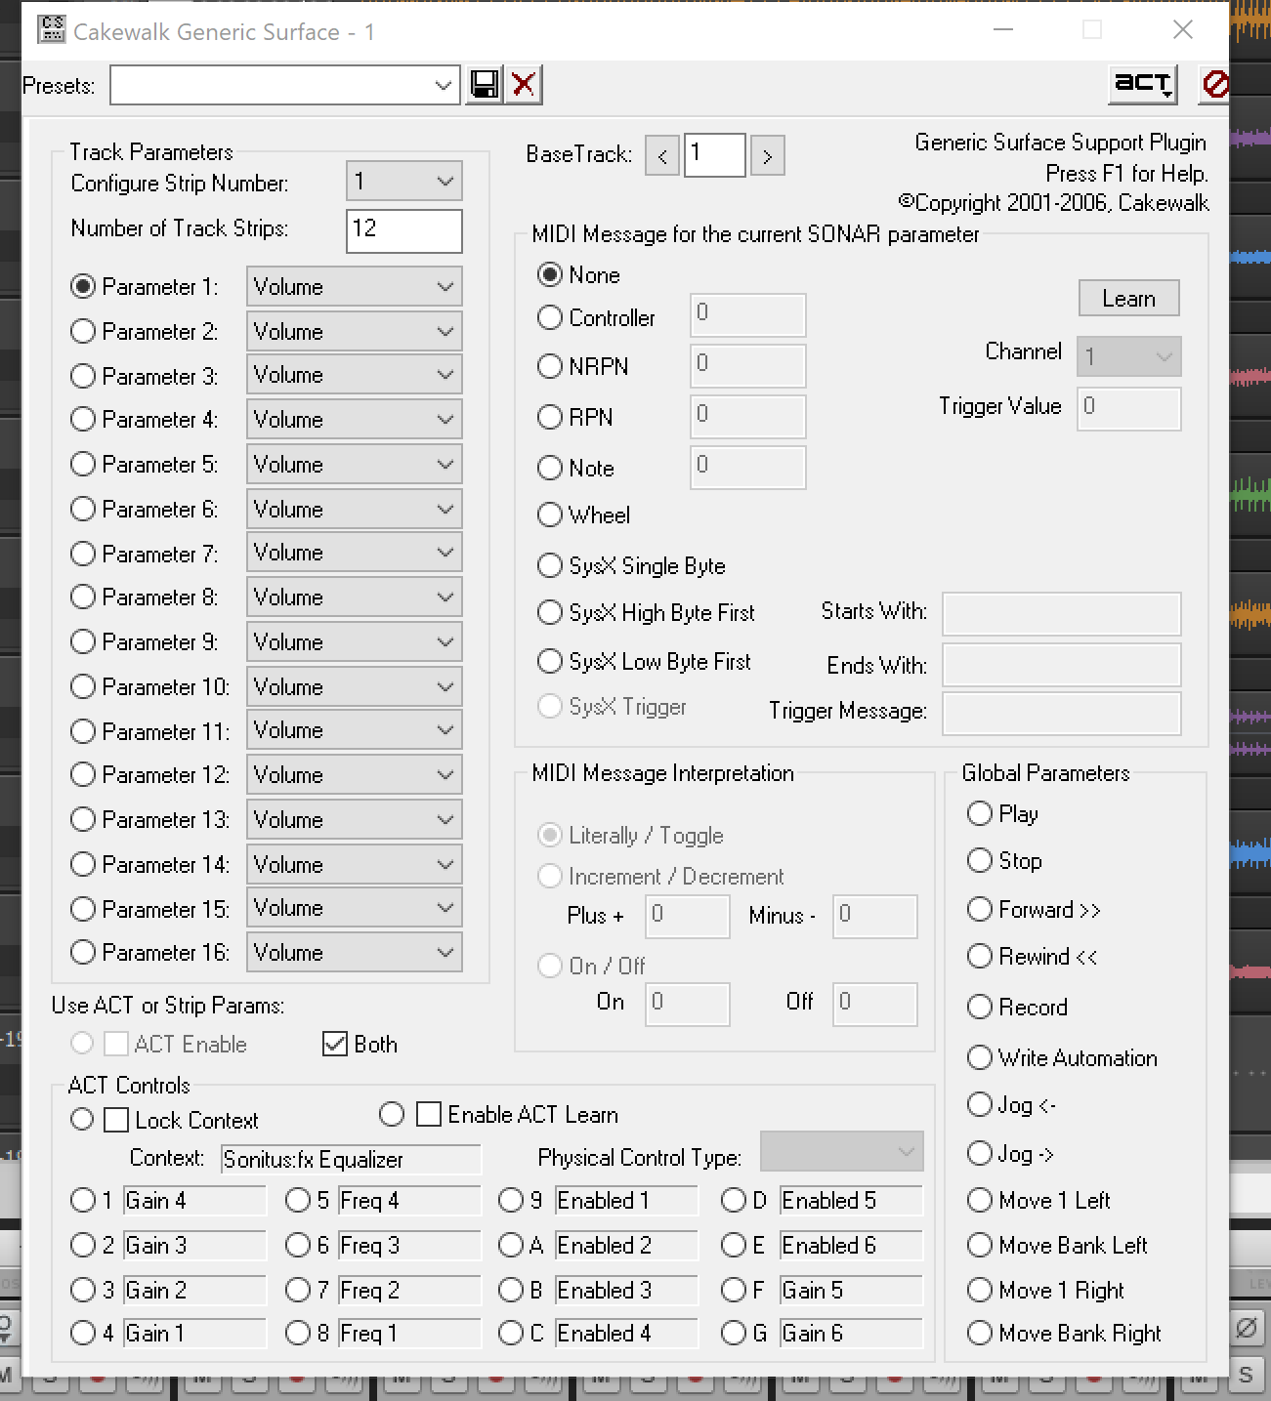Click the red circle-slash icon at top right

pos(1214,84)
